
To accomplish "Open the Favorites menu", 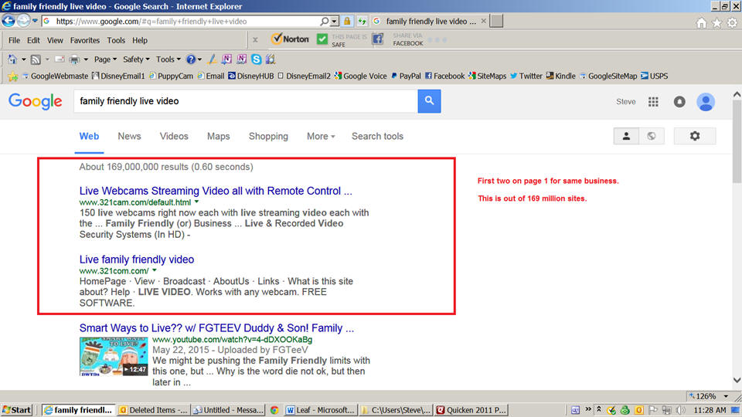I will pyautogui.click(x=85, y=40).
